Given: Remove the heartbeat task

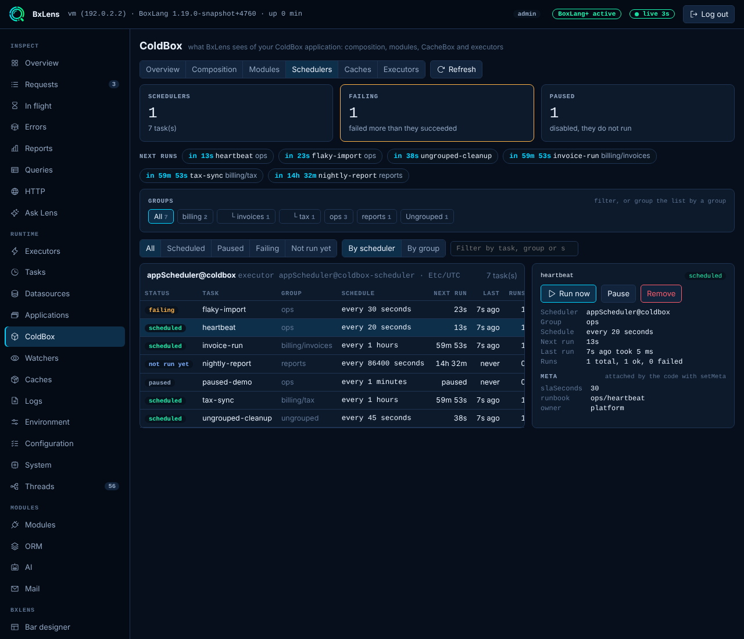Looking at the screenshot, I should click(x=661, y=294).
